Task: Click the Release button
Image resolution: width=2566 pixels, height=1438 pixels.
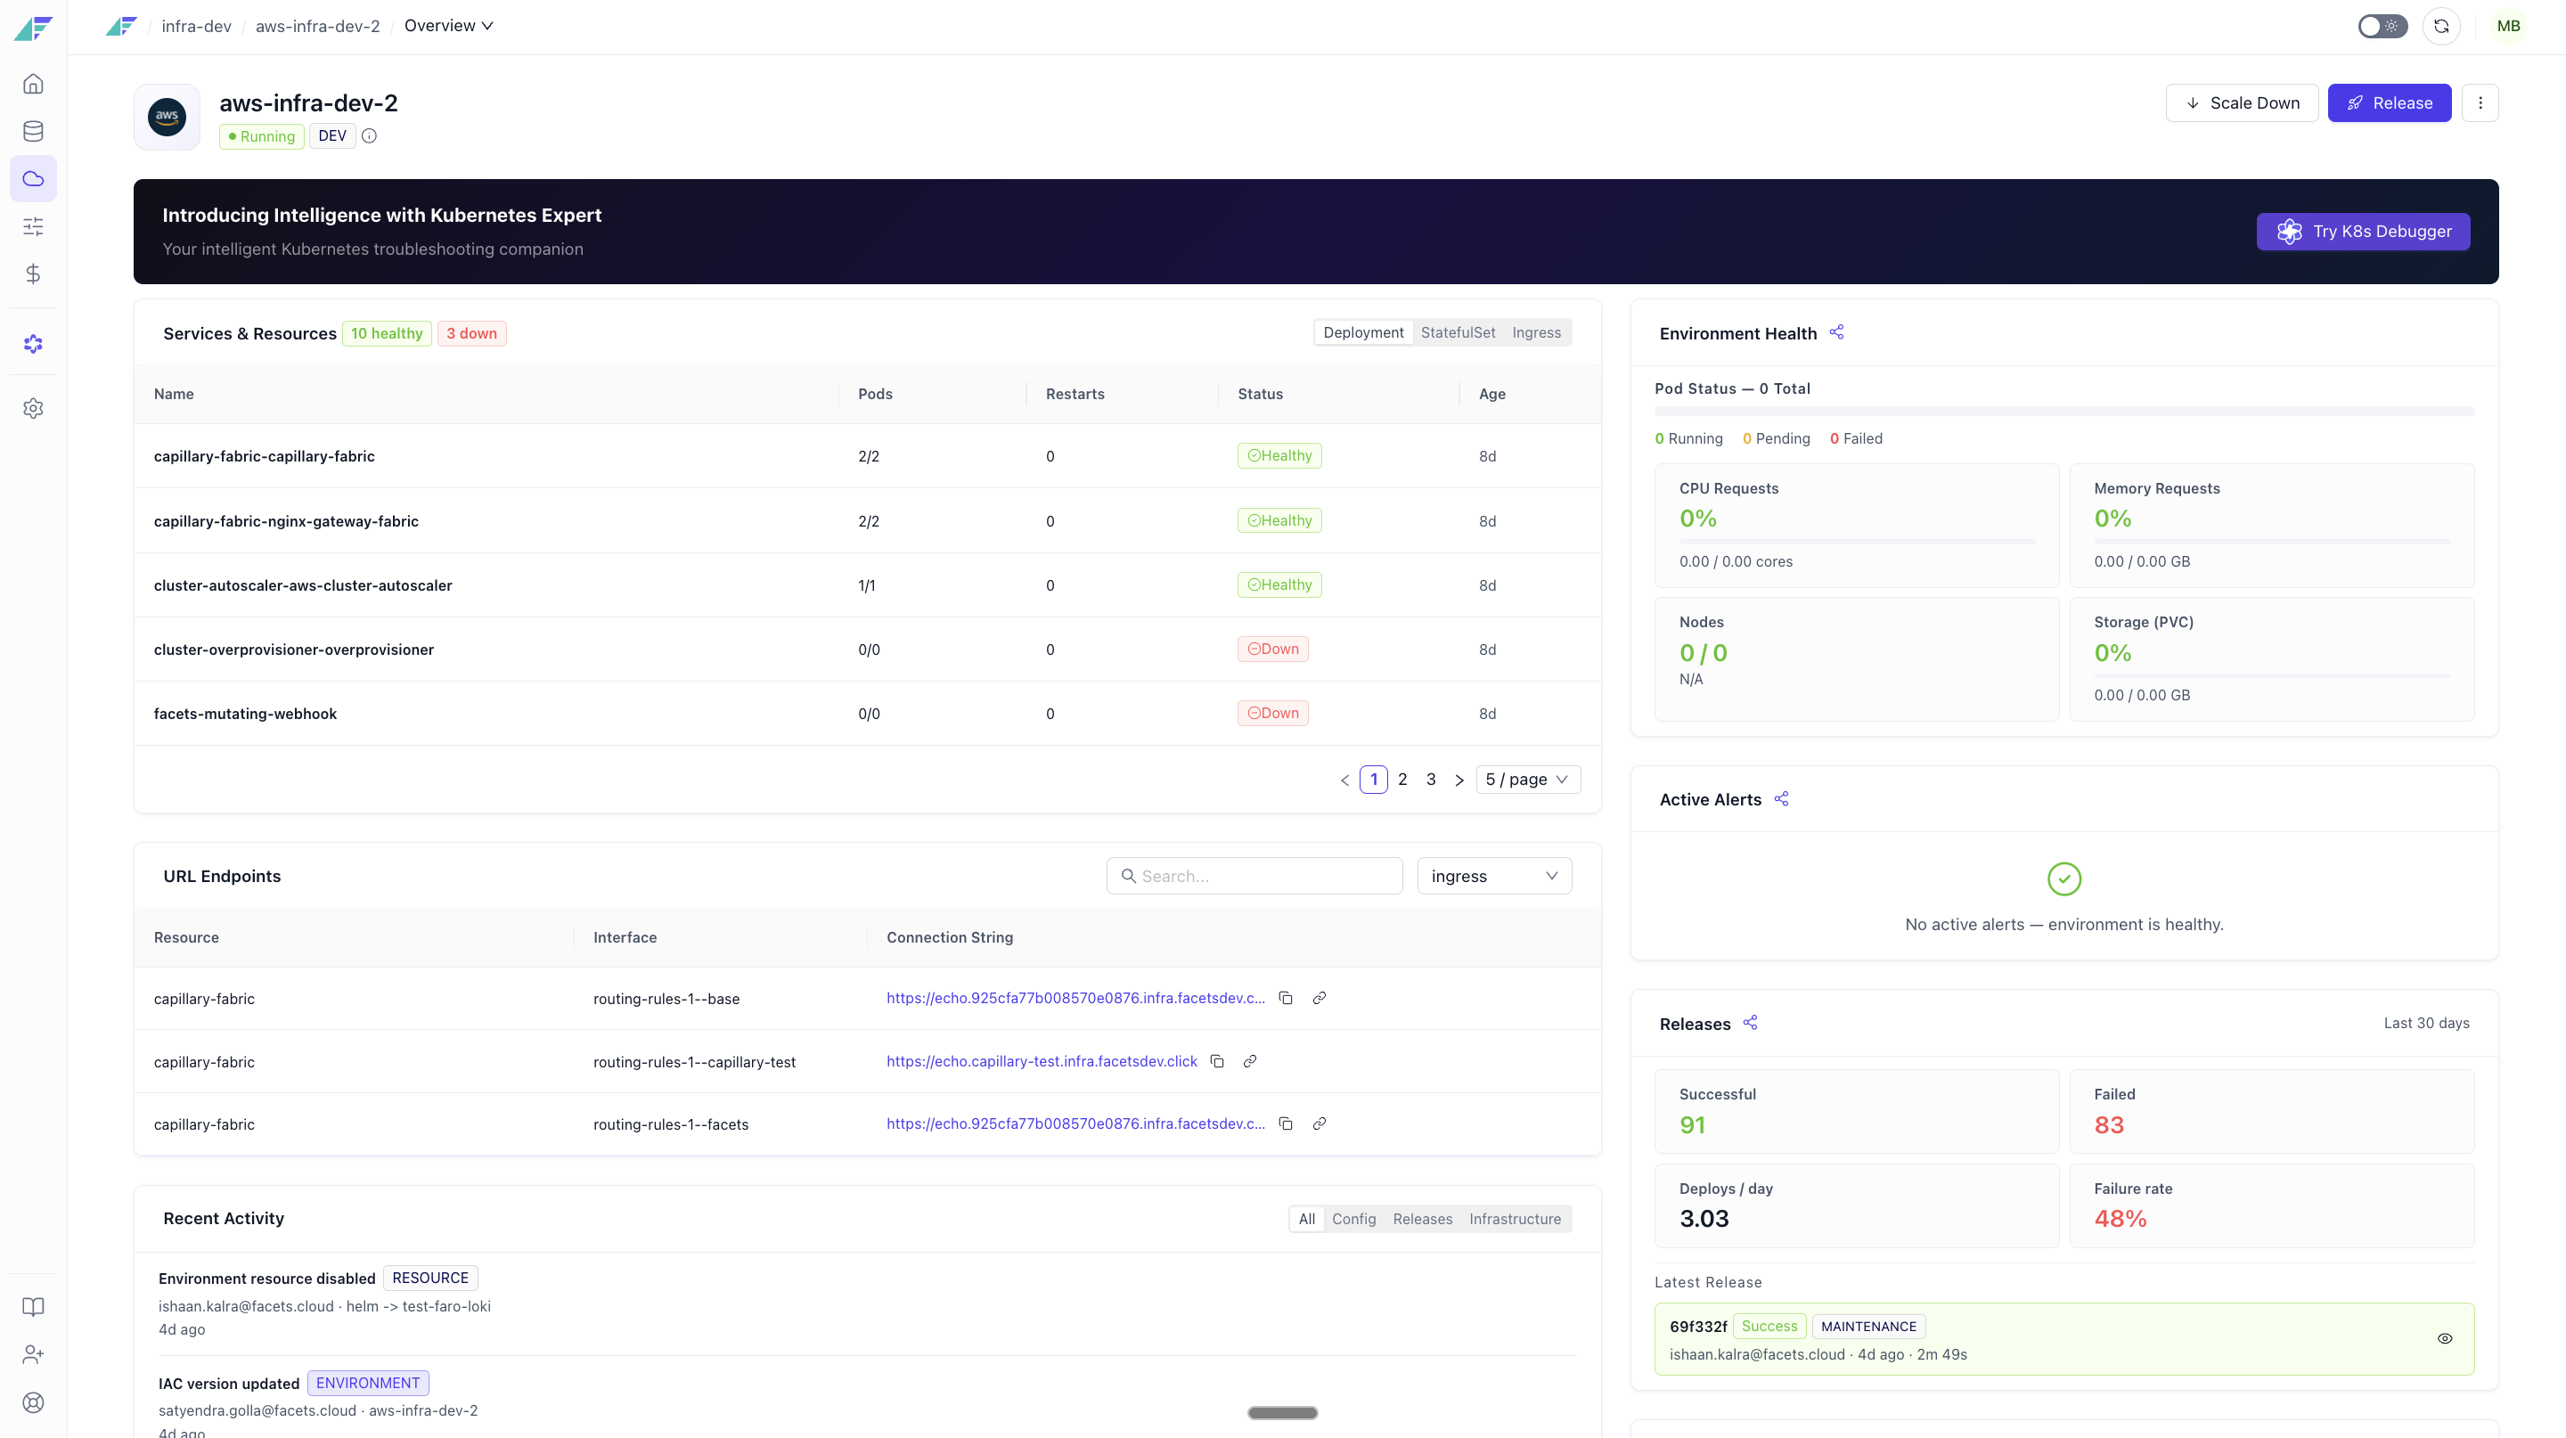Action: tap(2389, 102)
